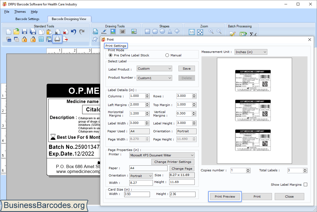The width and height of the screenshot is (317, 212).
Task: Insert a picture with the image tool
Action: coord(113,31)
